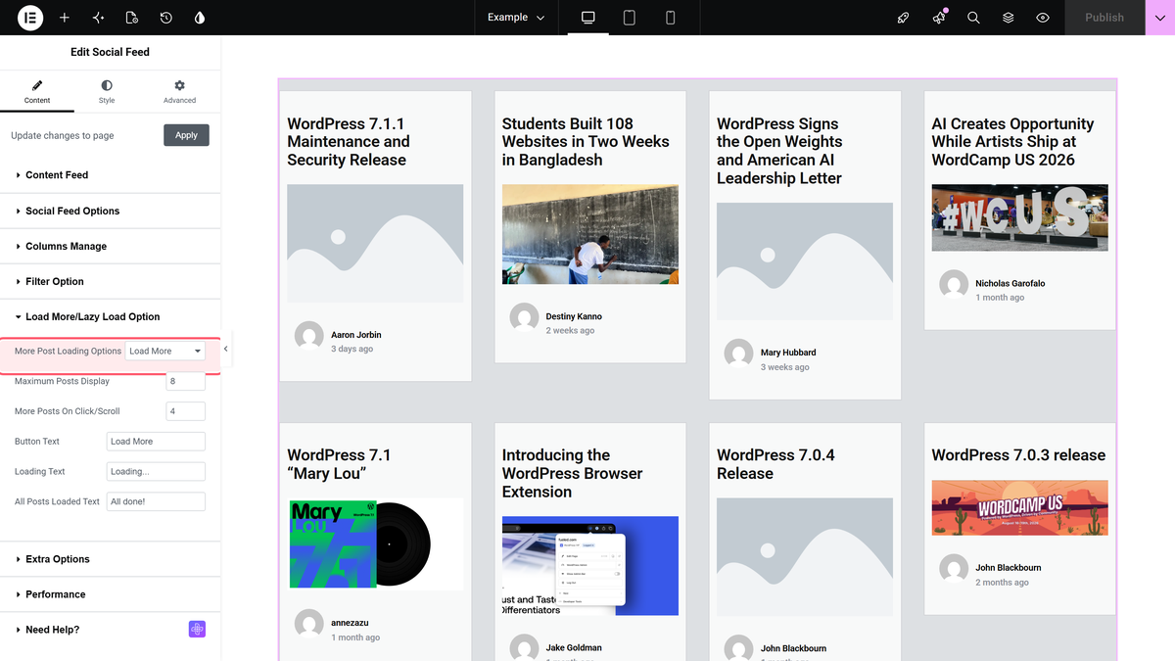The height and width of the screenshot is (661, 1175).
Task: Open the Finder search magnifier icon
Action: (x=973, y=18)
